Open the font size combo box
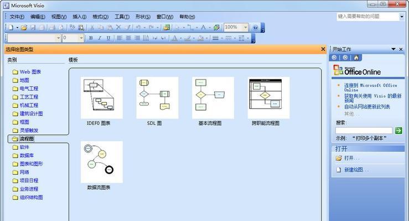409x221 pixels. point(73,38)
